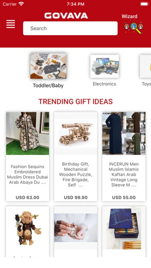
Task: Select the Toys category thumbnail
Action: 145,66
